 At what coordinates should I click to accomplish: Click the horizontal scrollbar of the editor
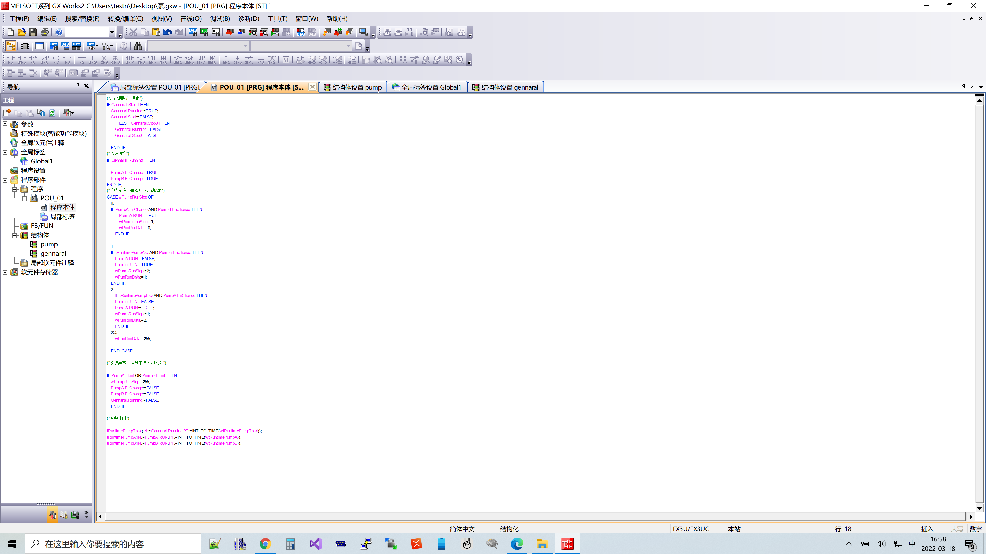[536, 517]
